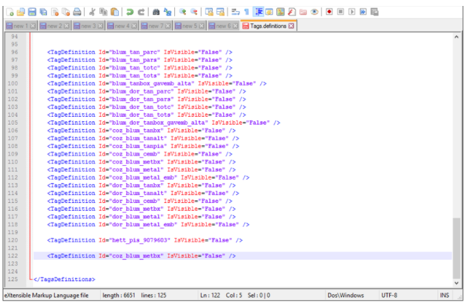Save the current file using the Save icon
Viewport: 468px width, 307px height.
tap(32, 12)
